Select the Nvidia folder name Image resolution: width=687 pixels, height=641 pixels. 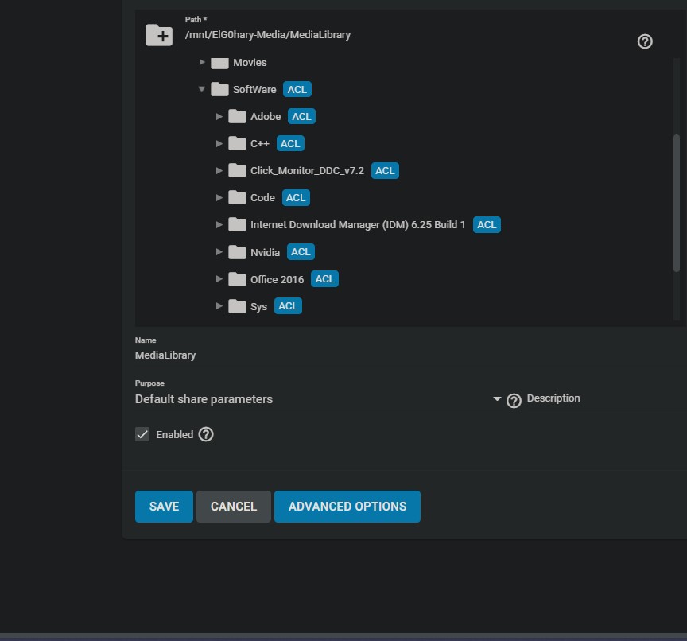pyautogui.click(x=265, y=252)
